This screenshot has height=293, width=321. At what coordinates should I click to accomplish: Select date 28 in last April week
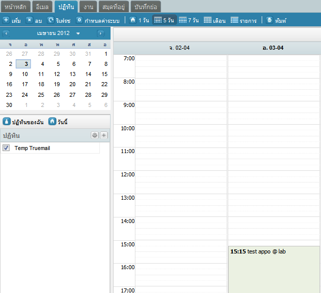[88, 95]
